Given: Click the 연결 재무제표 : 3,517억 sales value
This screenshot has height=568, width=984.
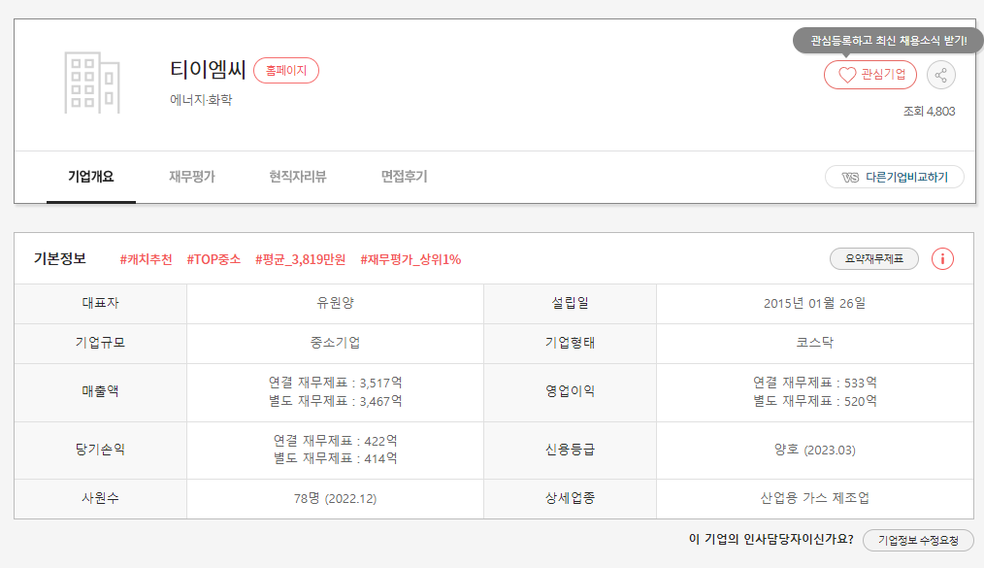Looking at the screenshot, I should [335, 383].
